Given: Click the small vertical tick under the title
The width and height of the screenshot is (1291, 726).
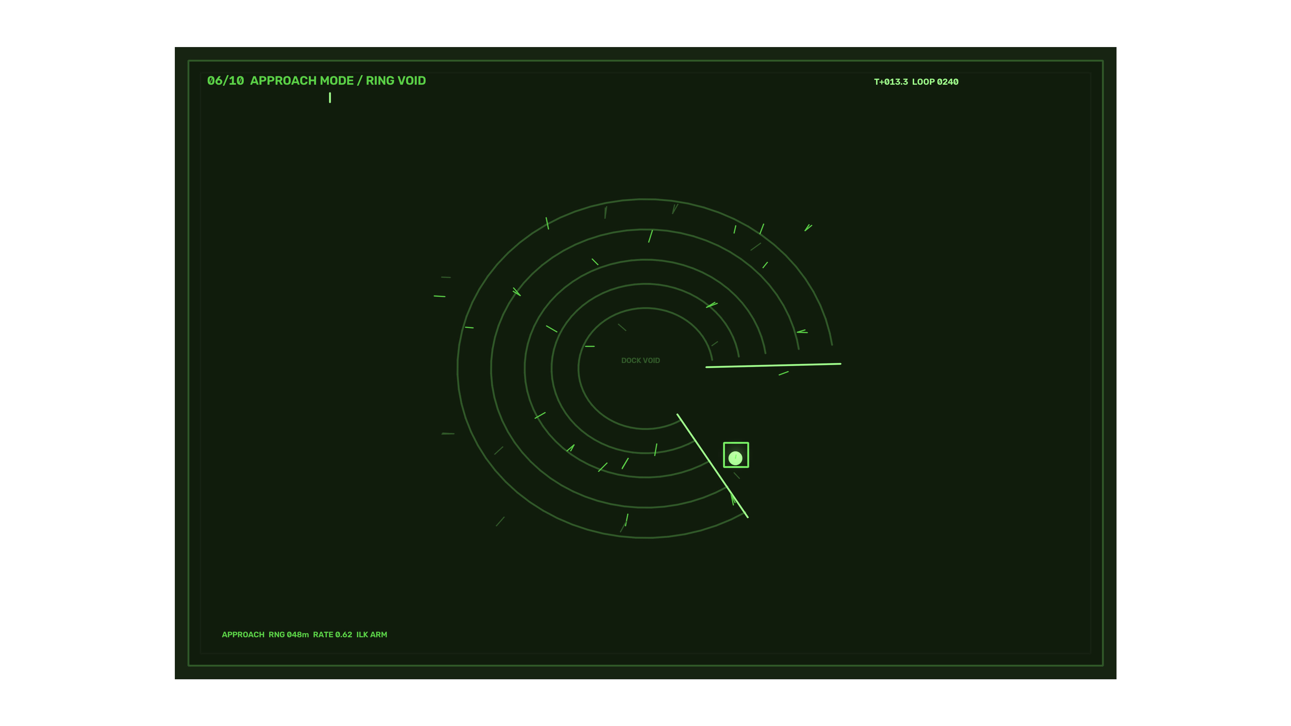Looking at the screenshot, I should 330,98.
